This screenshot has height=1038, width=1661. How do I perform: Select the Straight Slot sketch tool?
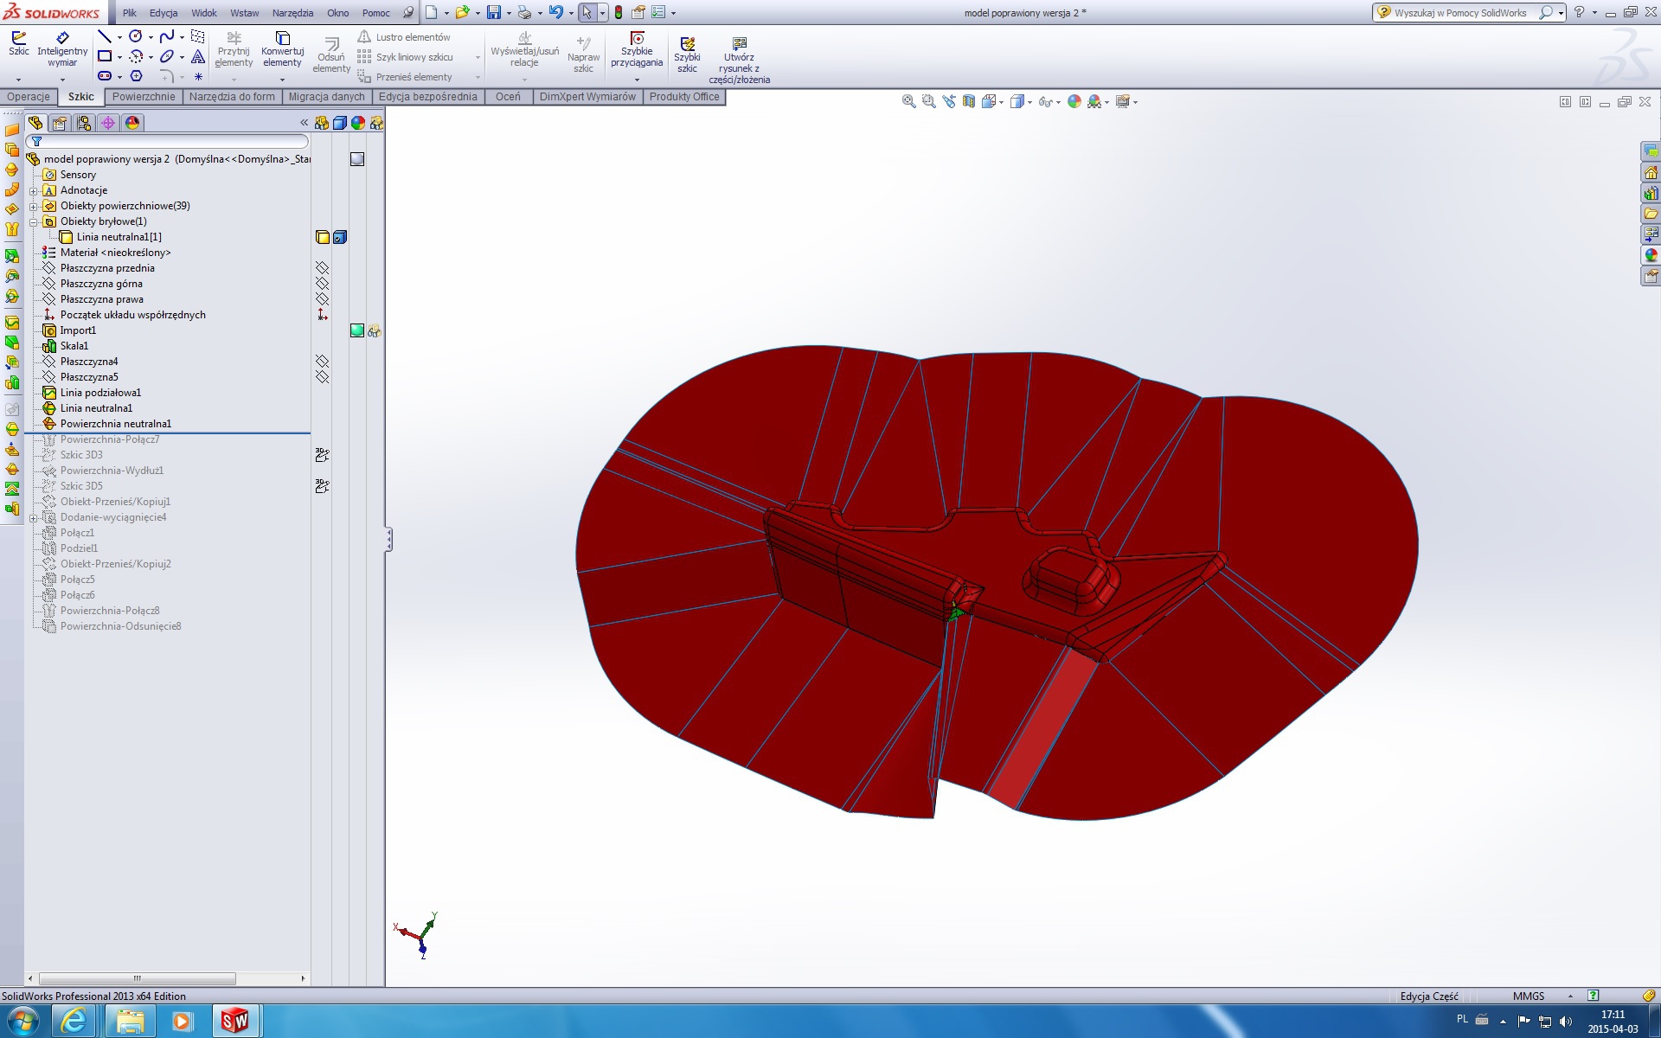pos(105,76)
